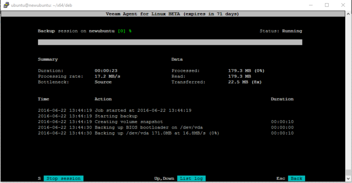
Task: Close the PuTTY terminal window
Action: click(x=343, y=5)
